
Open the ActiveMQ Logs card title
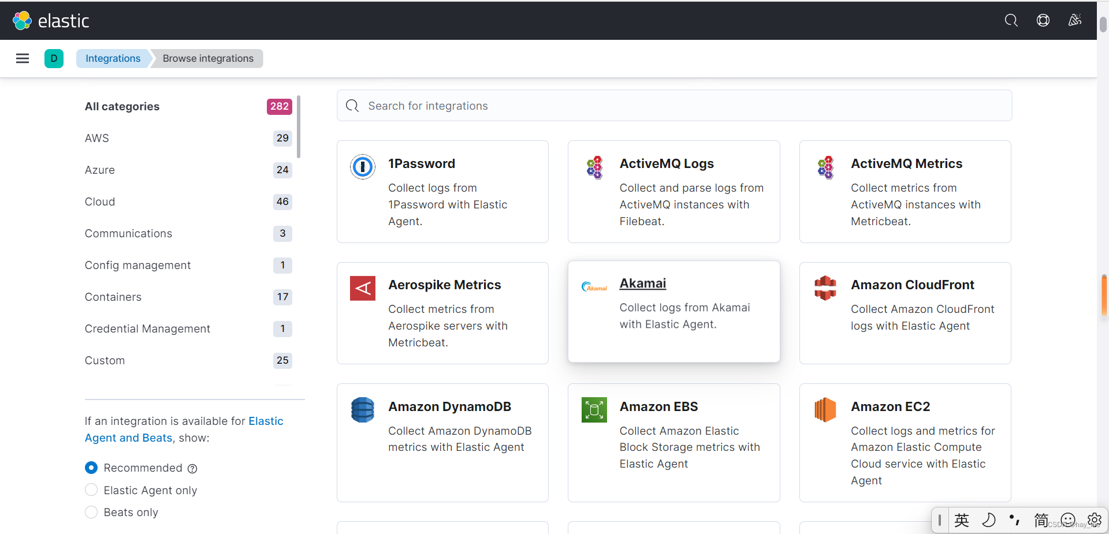coord(667,163)
